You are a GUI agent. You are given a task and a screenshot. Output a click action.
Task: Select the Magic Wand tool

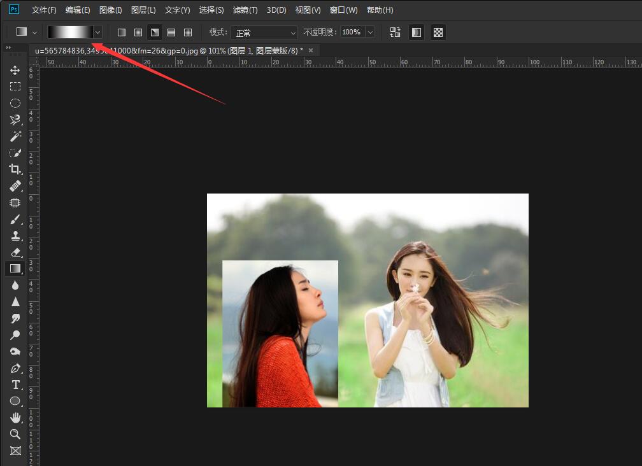[15, 136]
